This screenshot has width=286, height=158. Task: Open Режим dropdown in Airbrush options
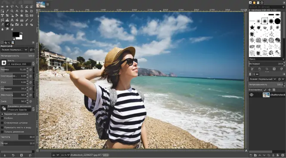[14, 50]
